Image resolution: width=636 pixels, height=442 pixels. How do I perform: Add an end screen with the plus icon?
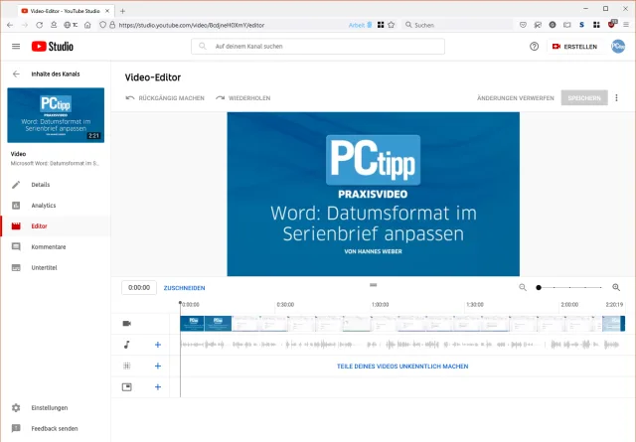[157, 386]
